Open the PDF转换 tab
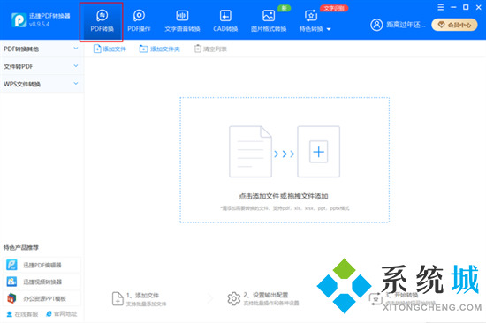This screenshot has width=486, height=323. [102, 21]
